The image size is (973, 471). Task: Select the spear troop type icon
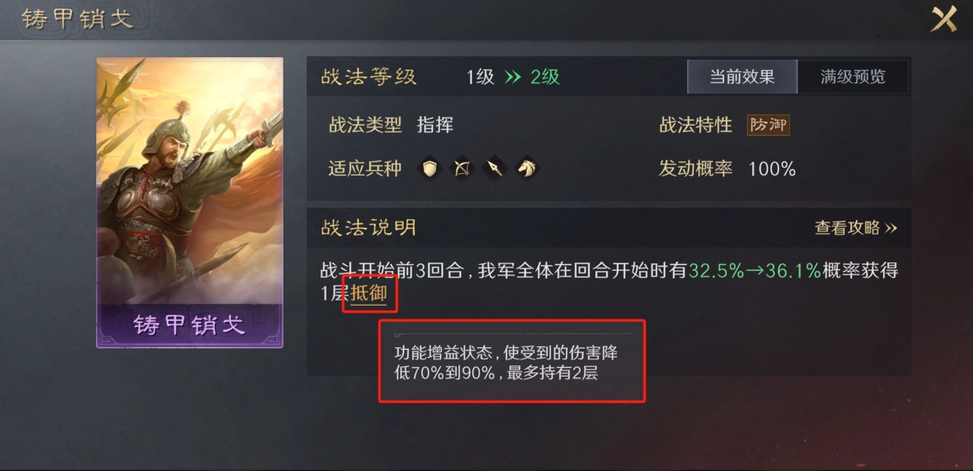(495, 169)
